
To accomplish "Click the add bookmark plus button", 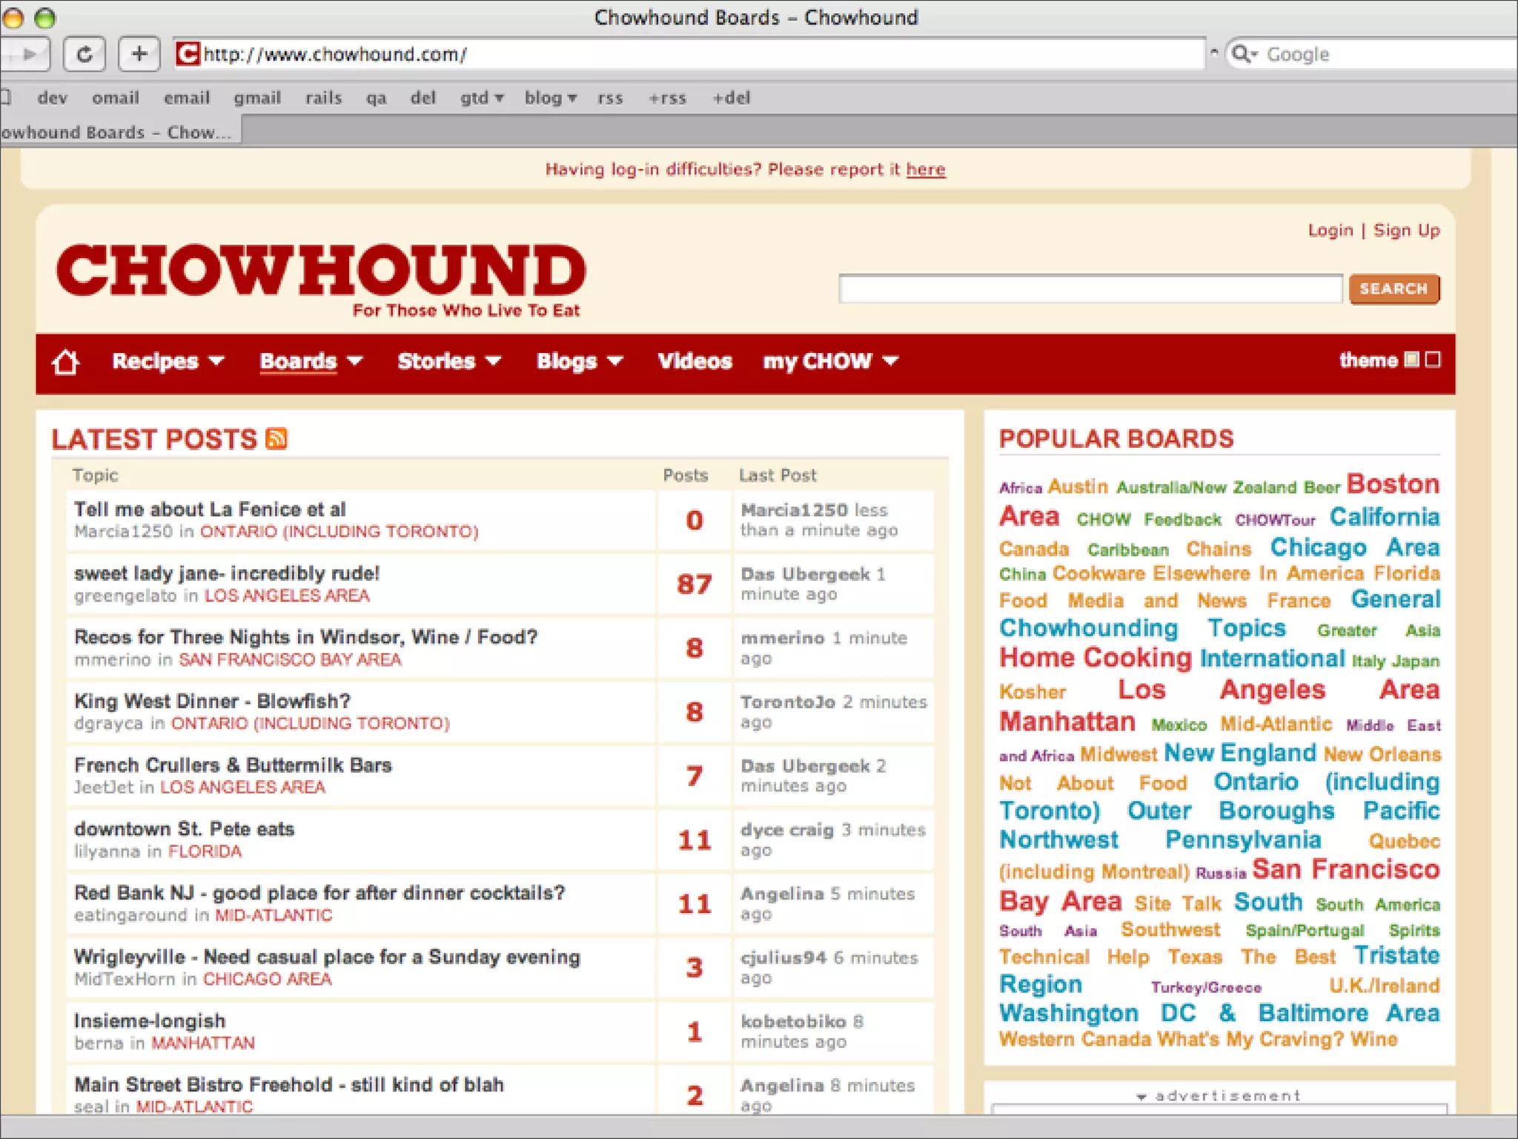I will [x=139, y=54].
